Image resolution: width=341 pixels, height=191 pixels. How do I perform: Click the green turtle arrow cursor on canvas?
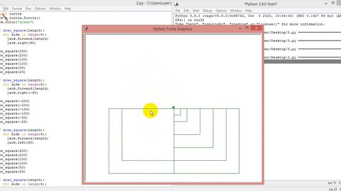173,107
